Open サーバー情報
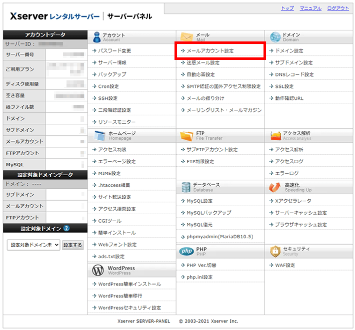Screen dimensions: 355x330 click(112, 62)
